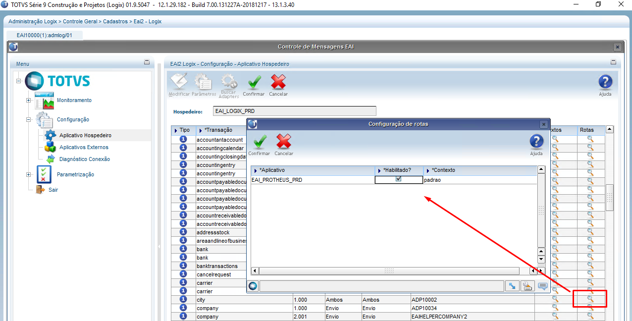Click the Parâmetros toolbar icon

203,85
